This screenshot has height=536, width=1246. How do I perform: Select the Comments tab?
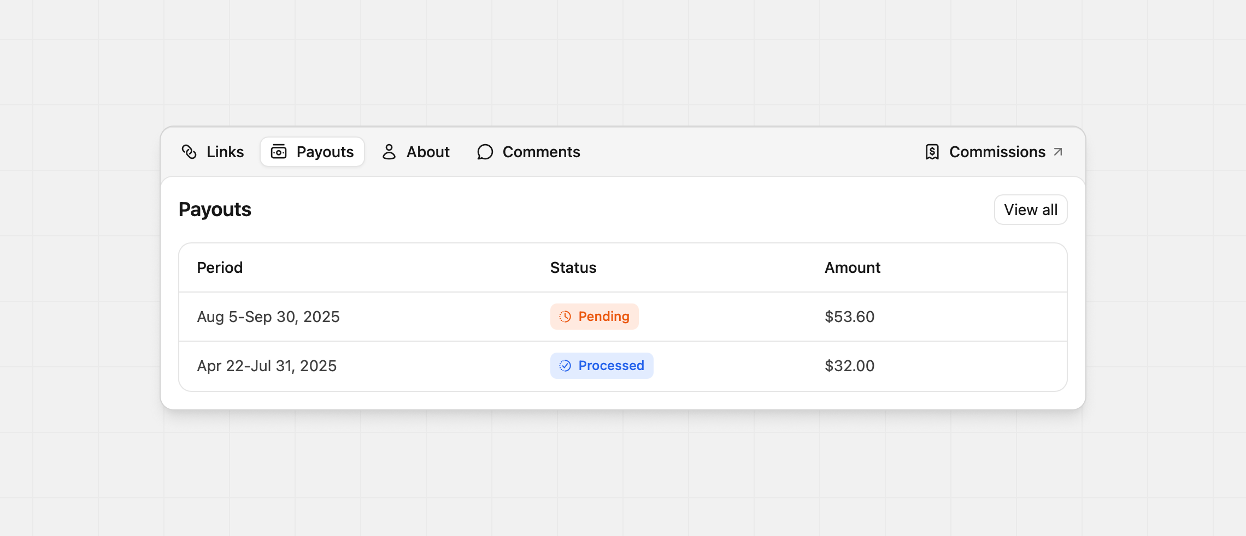(528, 152)
